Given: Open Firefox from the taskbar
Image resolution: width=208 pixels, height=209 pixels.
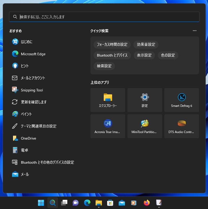Looking at the screenshot, I should pyautogui.click(x=146, y=203).
